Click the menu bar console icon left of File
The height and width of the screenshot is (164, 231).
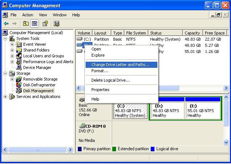coord(5,15)
